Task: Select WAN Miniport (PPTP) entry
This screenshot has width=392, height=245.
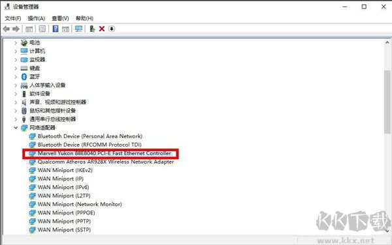Action: (x=64, y=221)
